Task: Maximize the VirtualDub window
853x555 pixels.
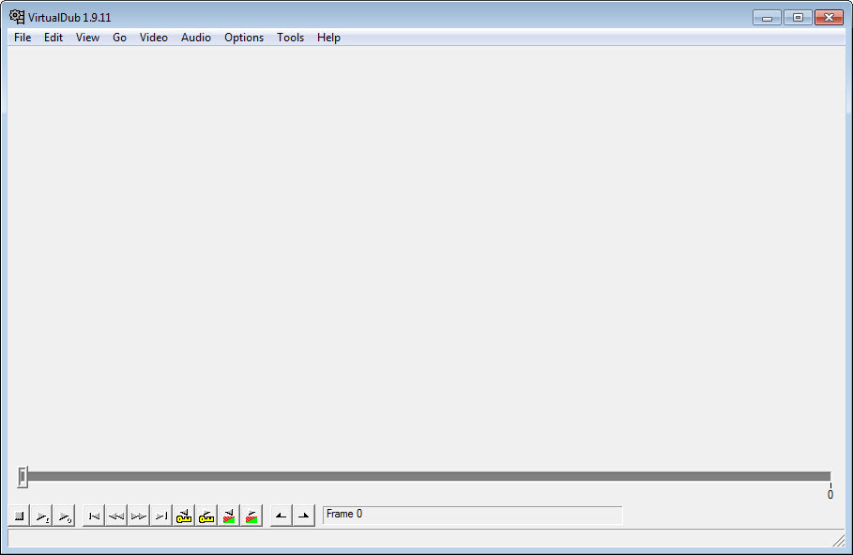Action: [x=798, y=18]
